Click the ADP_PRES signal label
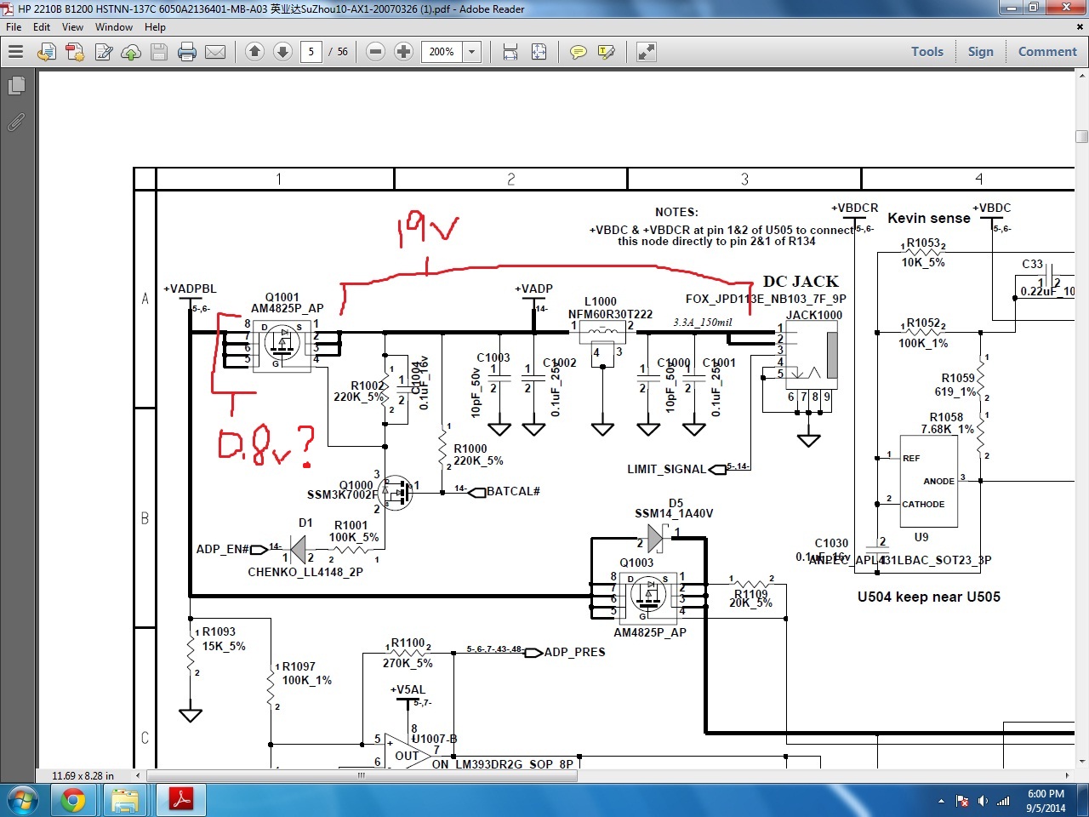The height and width of the screenshot is (817, 1089). pyautogui.click(x=575, y=652)
